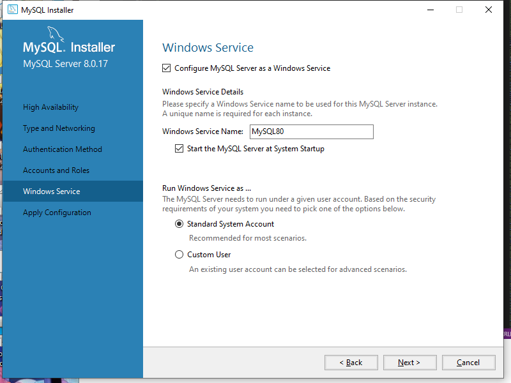Click 'Recommended for most scenarios.' text
Image resolution: width=511 pixels, height=383 pixels.
[248, 238]
